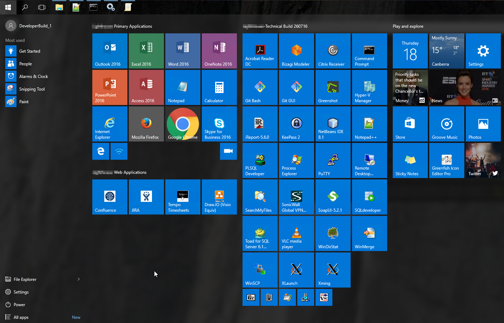504x323 pixels.
Task: Open NetBeans IDE 8.1 tile
Action: click(x=333, y=124)
